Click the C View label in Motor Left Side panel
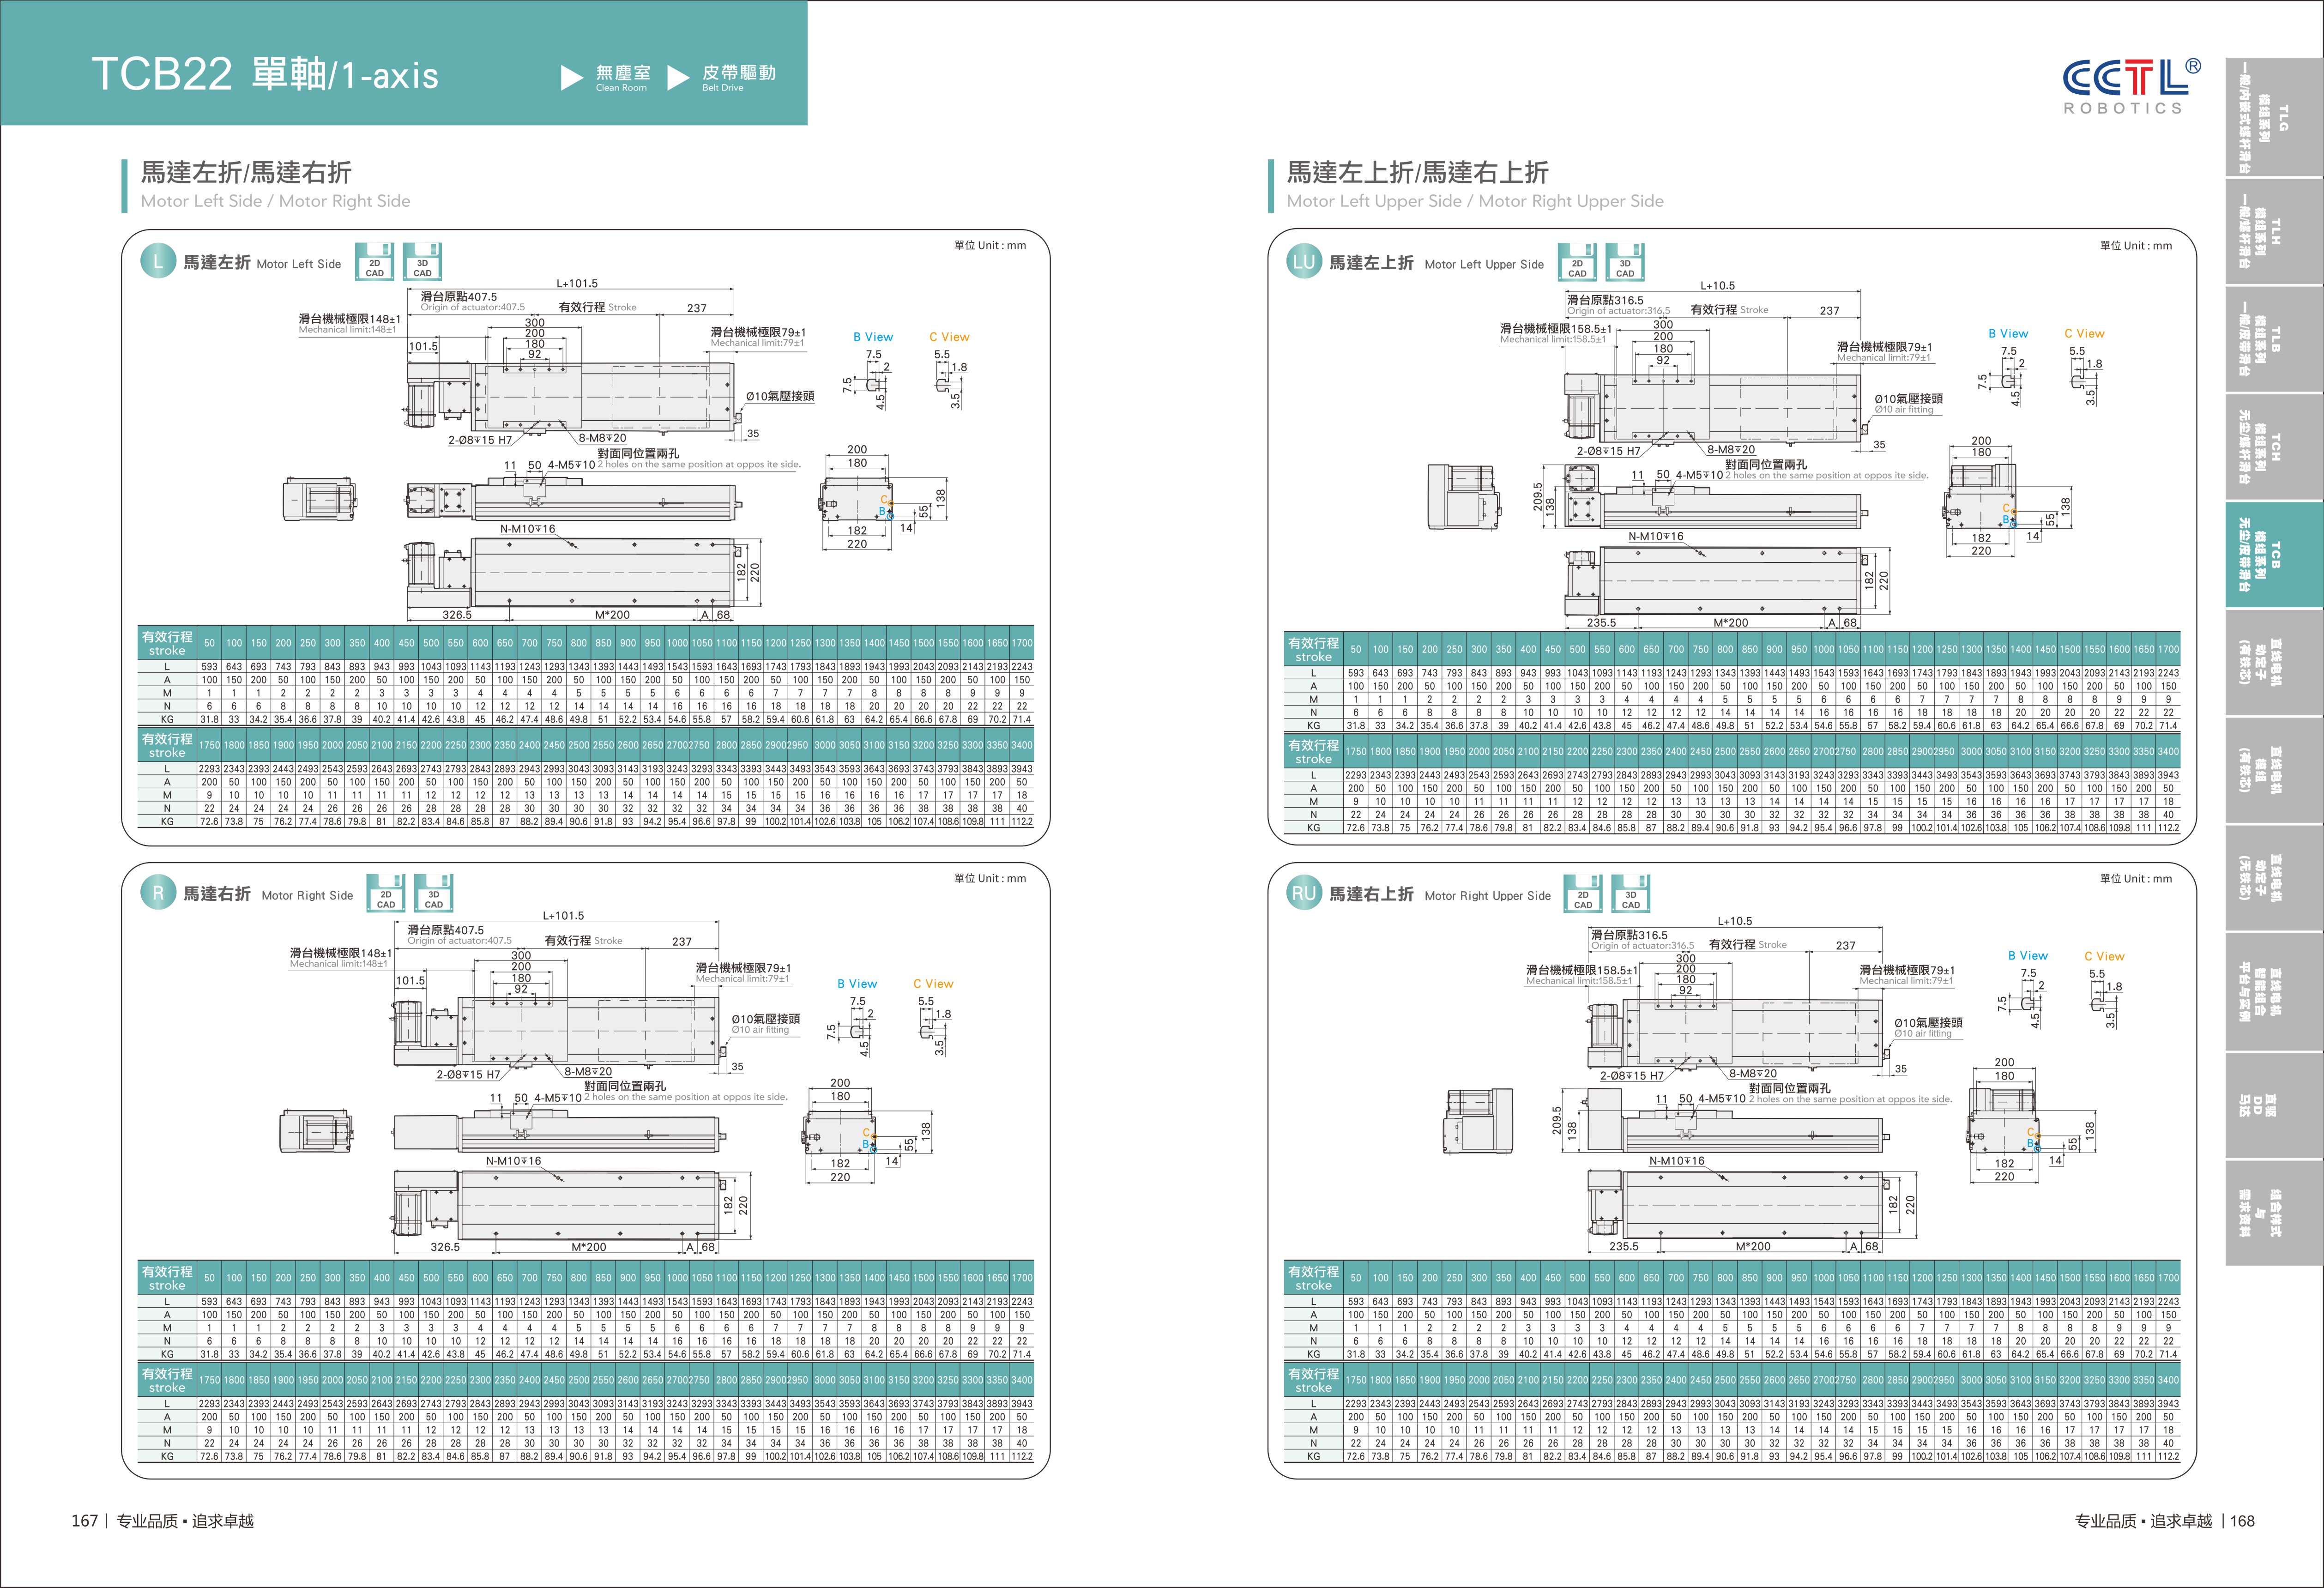 tap(949, 337)
